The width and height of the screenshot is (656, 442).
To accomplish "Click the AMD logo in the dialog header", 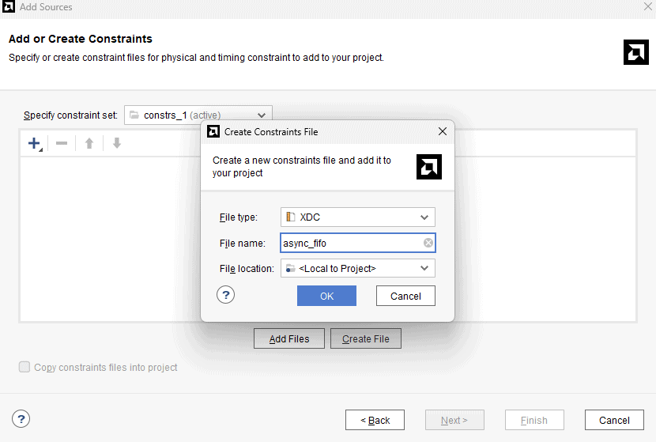I will [428, 167].
